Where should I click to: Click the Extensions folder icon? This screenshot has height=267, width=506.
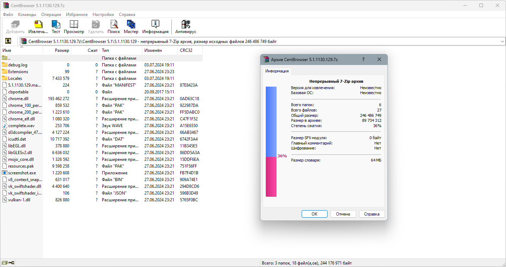5,71
